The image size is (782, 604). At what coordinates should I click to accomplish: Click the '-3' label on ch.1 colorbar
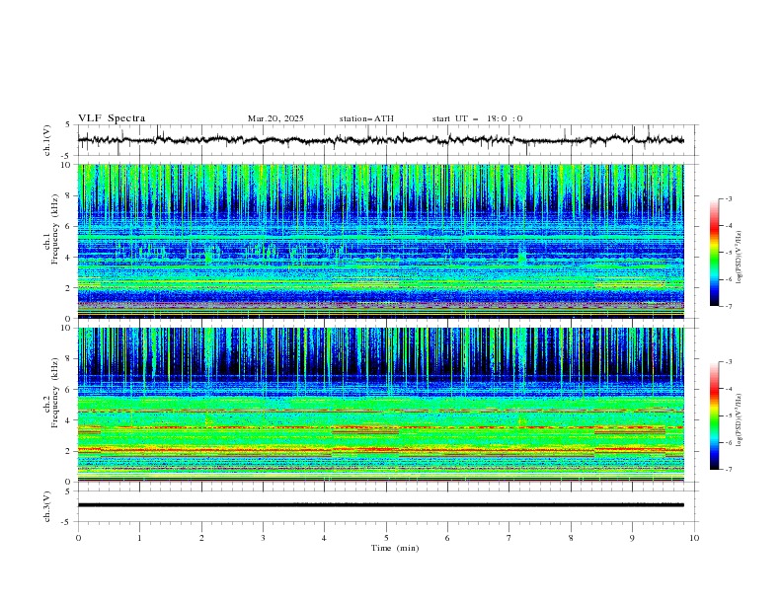pos(728,198)
